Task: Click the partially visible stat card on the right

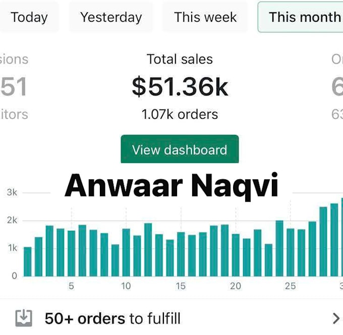Action: (x=337, y=86)
